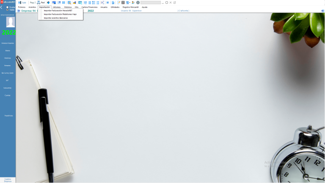
Task: Open the Ficheros menu
Action: (x=22, y=7)
